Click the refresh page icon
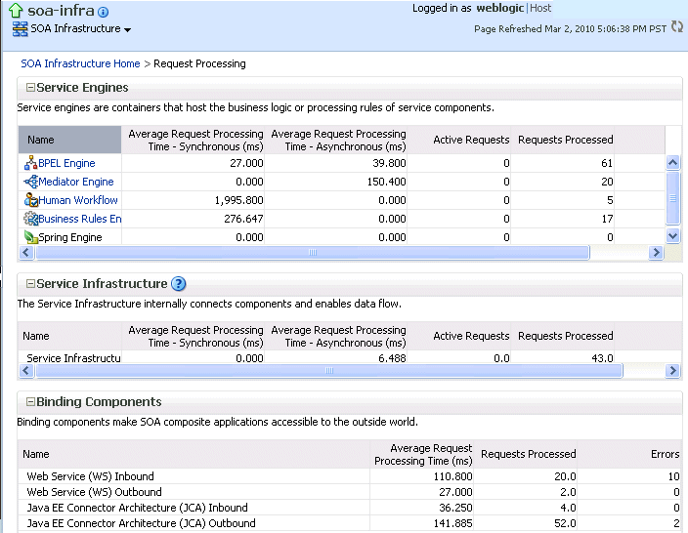This screenshot has height=533, width=688. tap(677, 28)
